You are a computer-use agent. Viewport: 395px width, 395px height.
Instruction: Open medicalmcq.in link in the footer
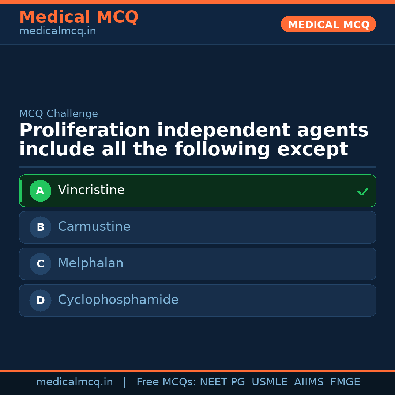(74, 382)
